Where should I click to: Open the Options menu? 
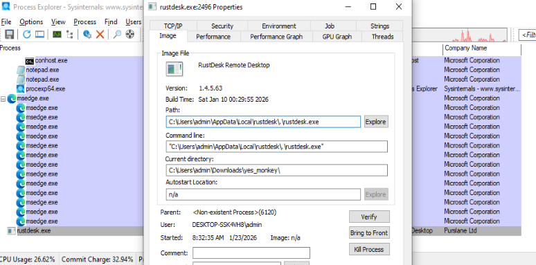coord(31,22)
